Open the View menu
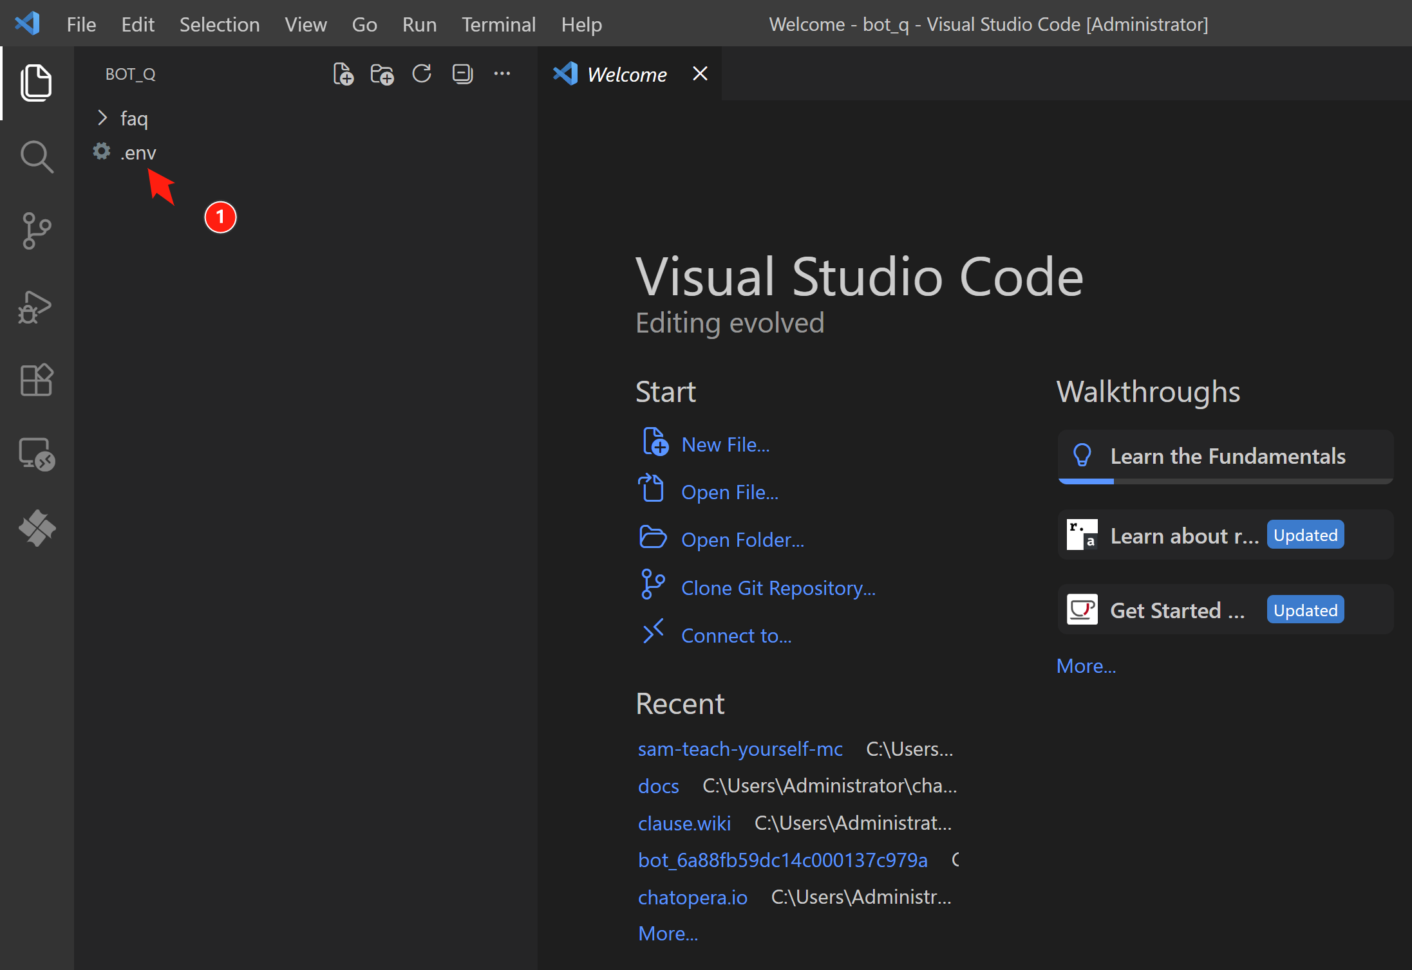This screenshot has height=970, width=1412. click(x=306, y=24)
